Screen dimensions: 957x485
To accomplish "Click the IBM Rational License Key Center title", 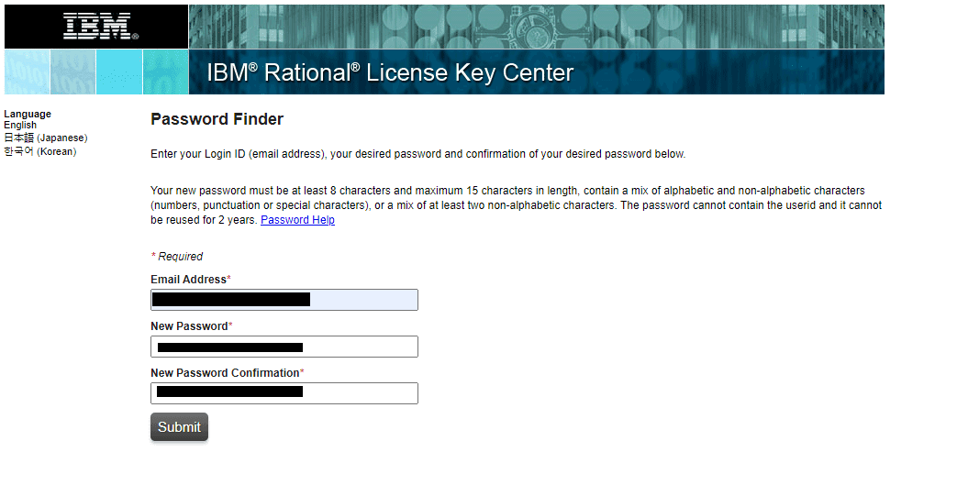I will point(390,73).
